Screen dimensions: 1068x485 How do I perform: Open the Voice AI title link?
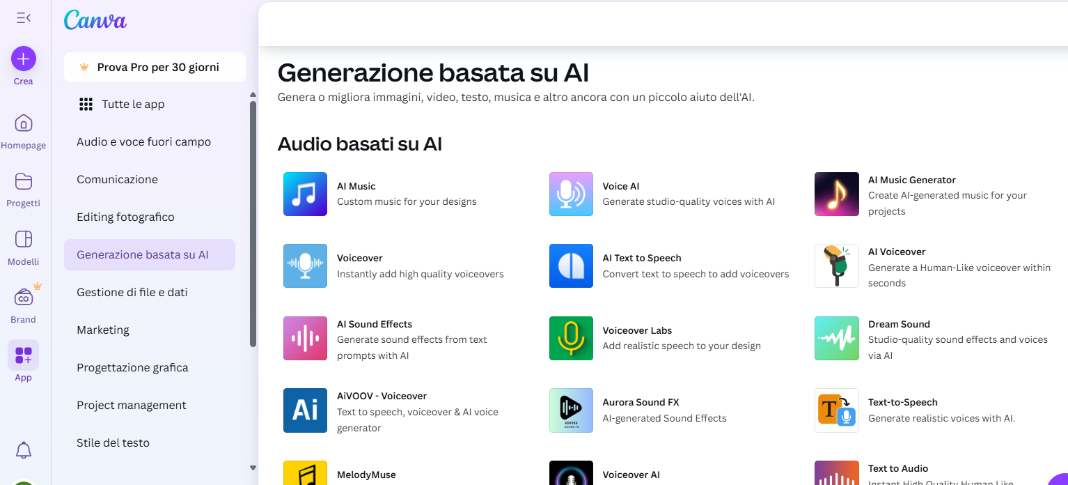click(621, 187)
